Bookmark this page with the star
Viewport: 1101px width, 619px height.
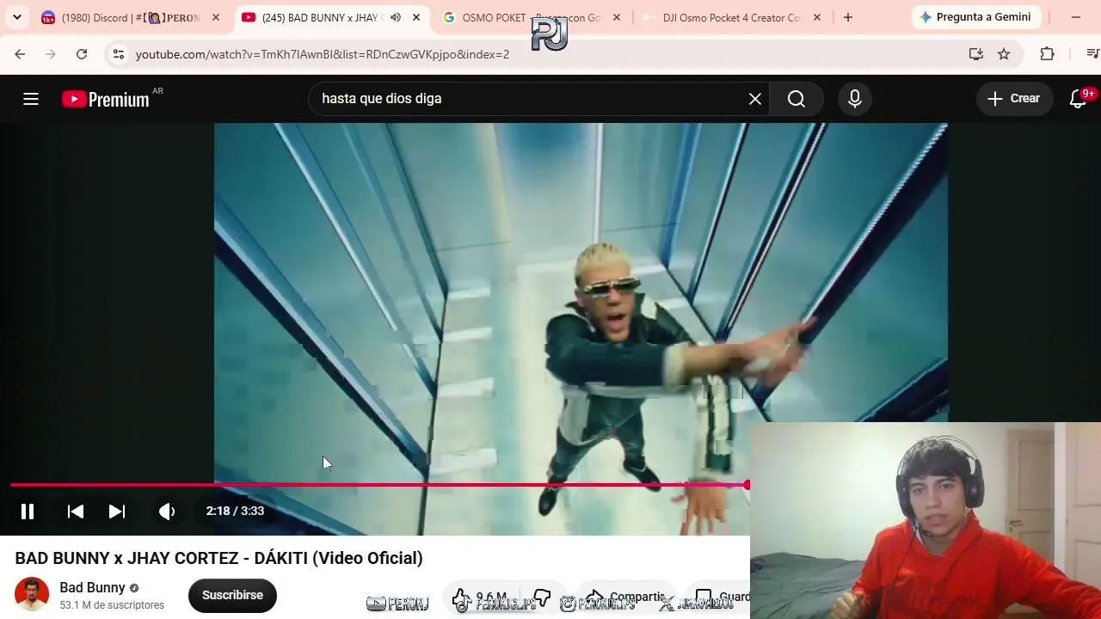click(x=1004, y=54)
